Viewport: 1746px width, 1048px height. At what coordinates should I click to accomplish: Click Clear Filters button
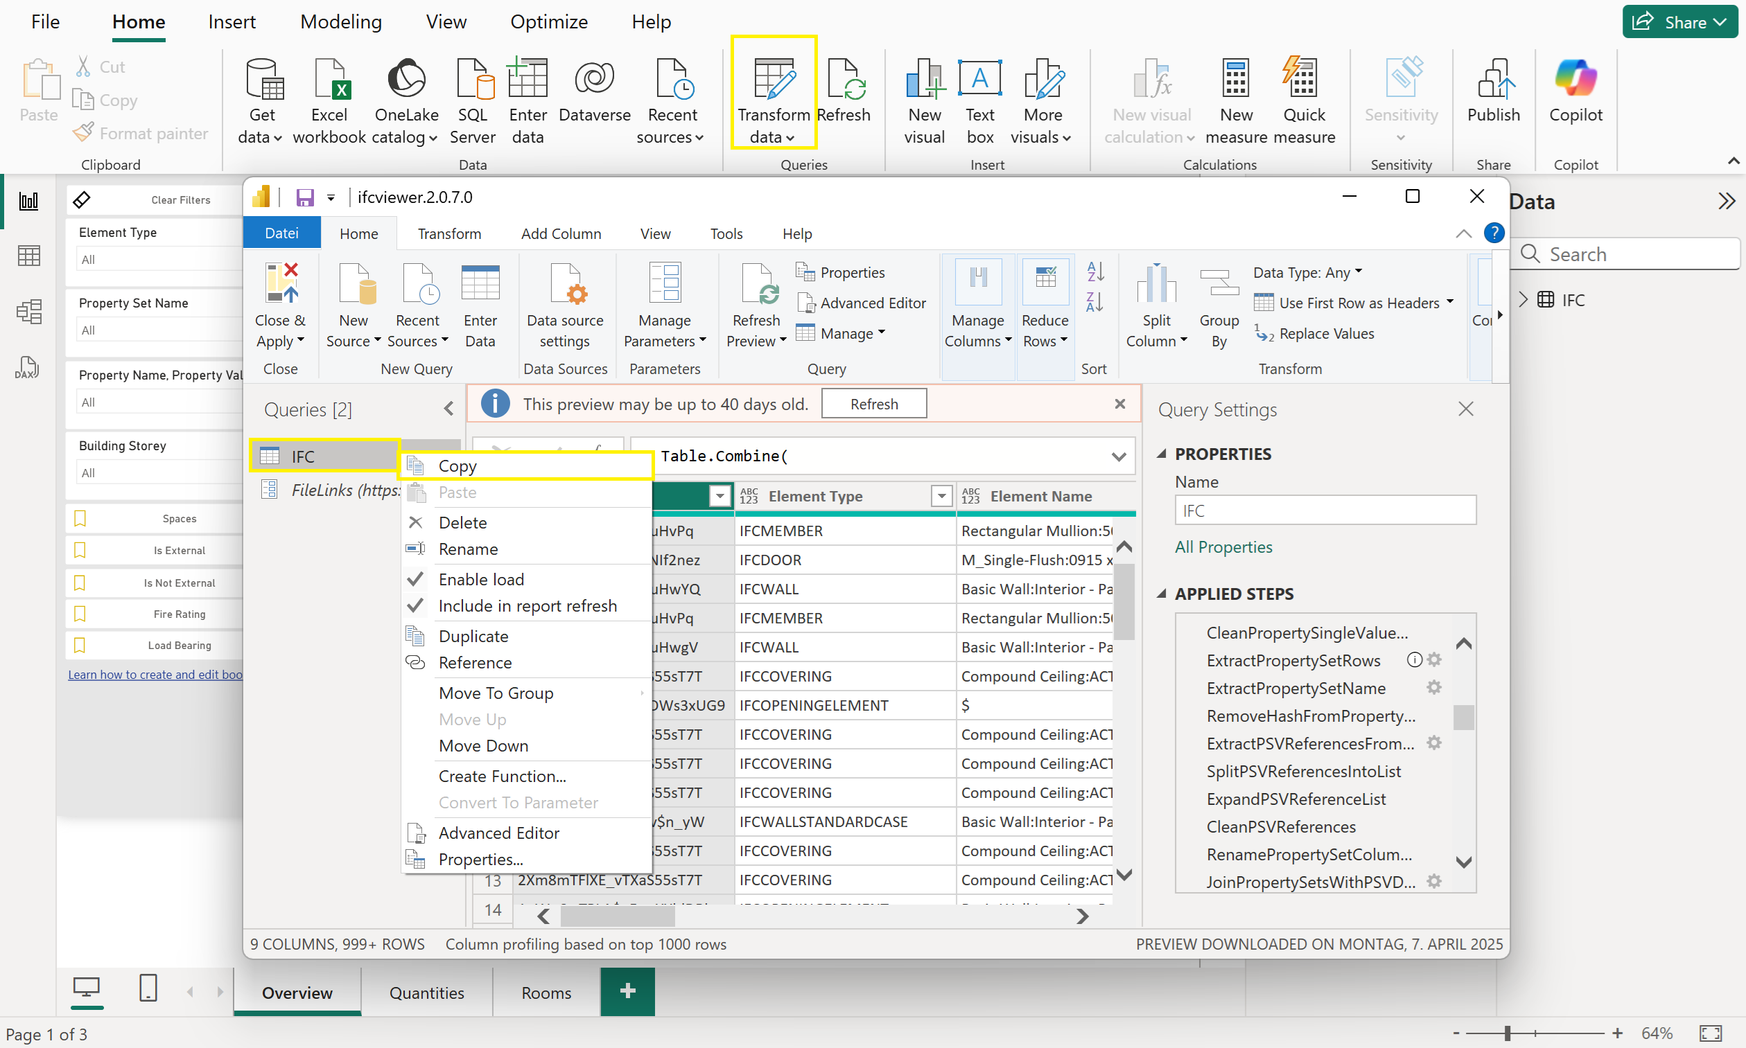(x=155, y=200)
